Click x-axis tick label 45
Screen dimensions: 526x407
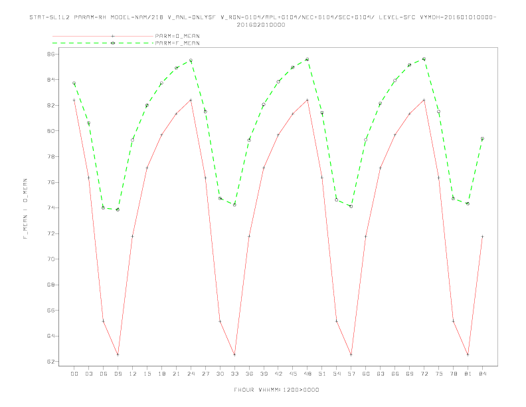tap(293, 374)
